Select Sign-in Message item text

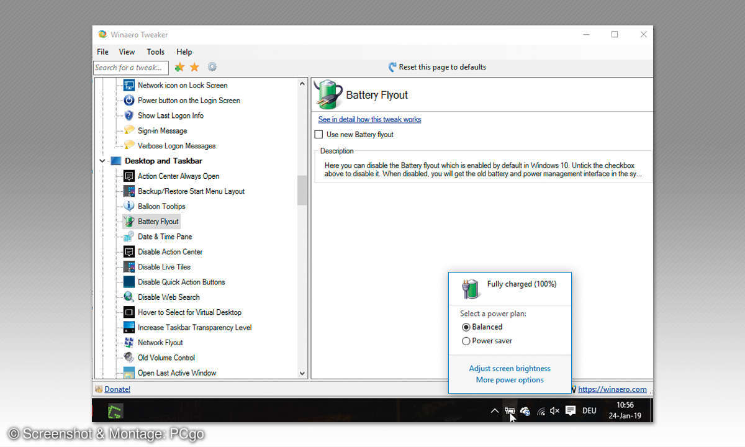[x=162, y=130]
